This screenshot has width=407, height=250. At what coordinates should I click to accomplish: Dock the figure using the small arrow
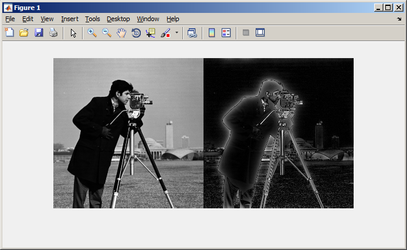[399, 19]
